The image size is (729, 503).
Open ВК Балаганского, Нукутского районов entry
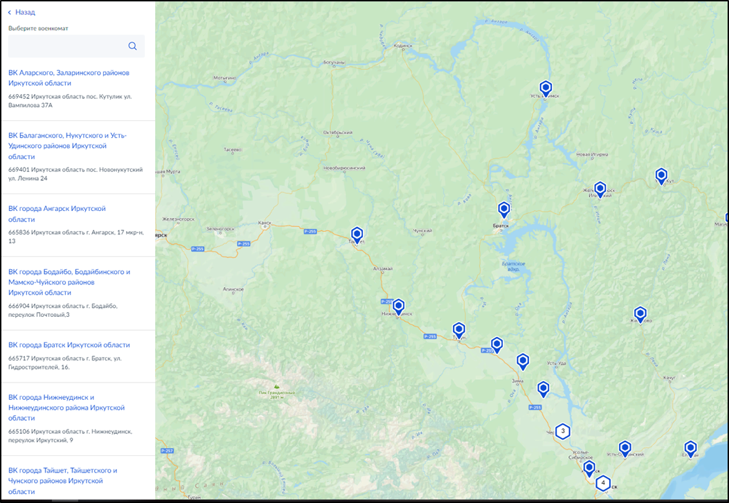point(67,145)
